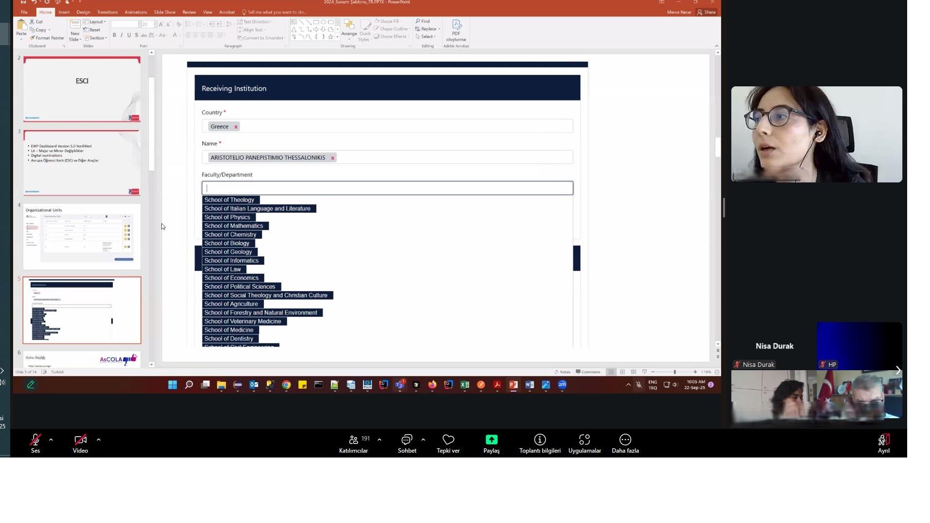Toggle the Video camera on
Image resolution: width=930 pixels, height=523 pixels.
click(x=80, y=443)
